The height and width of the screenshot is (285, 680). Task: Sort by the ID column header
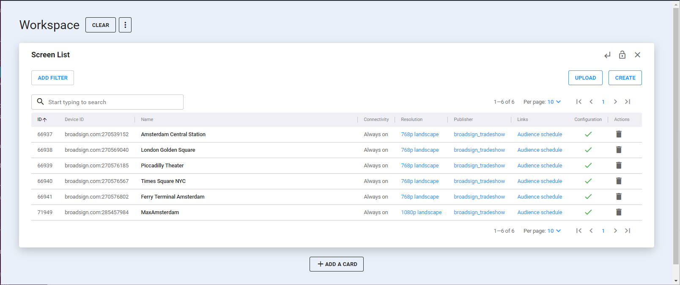42,120
